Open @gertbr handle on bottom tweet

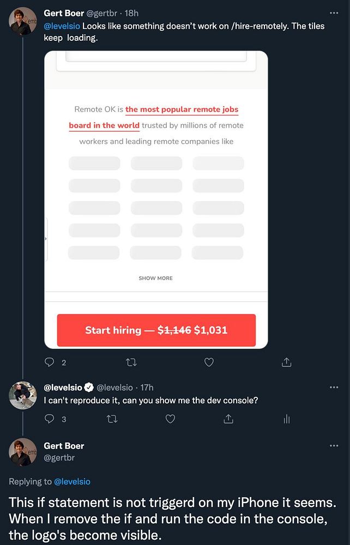(59, 458)
